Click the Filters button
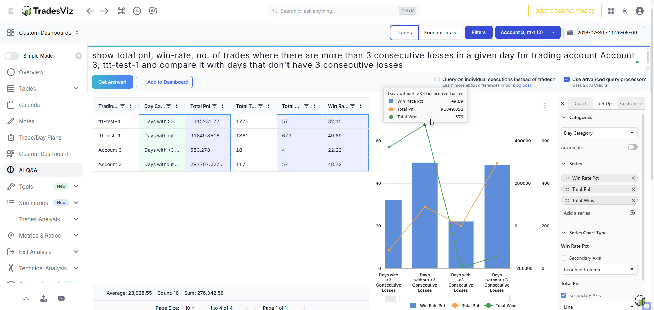The height and width of the screenshot is (310, 654). pyautogui.click(x=479, y=32)
